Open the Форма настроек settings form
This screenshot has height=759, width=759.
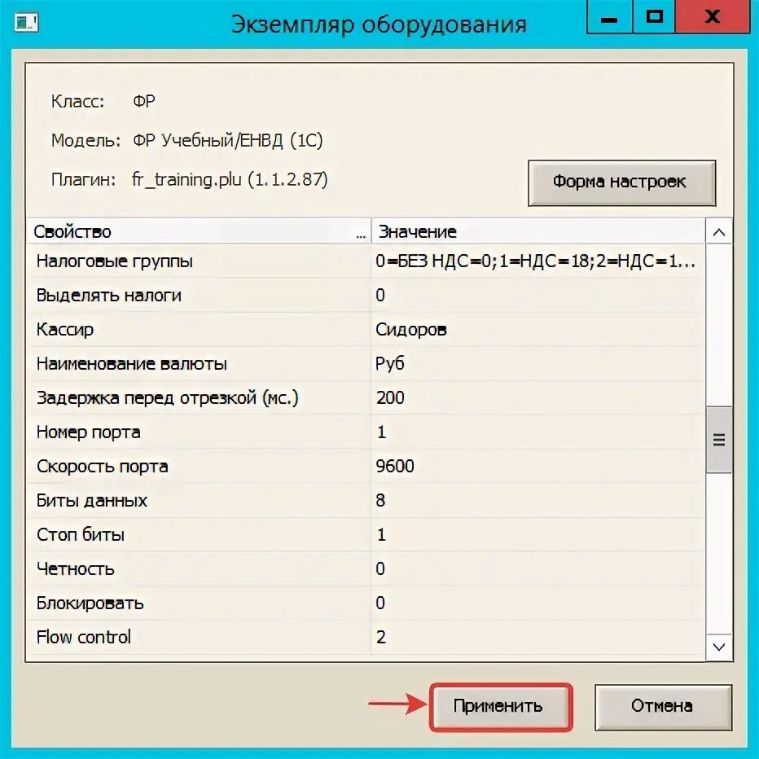pyautogui.click(x=621, y=182)
